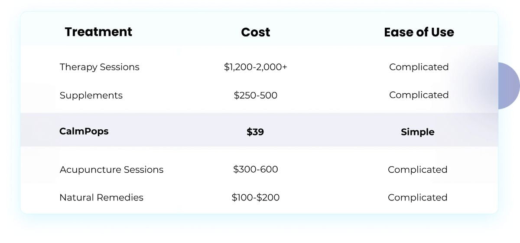Screen dimensions: 520x243
Task: Click the $100-$200 cost value
Action: (x=256, y=197)
